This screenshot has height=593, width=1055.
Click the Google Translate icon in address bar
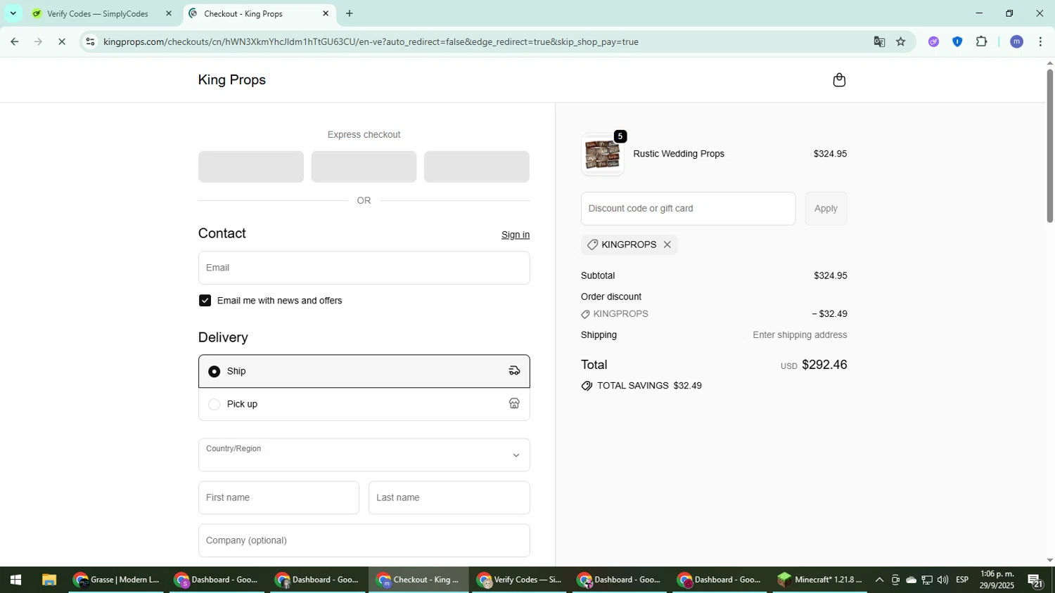coord(879,42)
